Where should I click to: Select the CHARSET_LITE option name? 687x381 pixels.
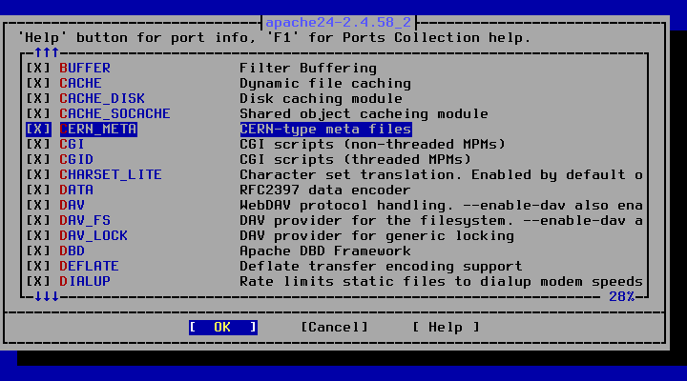[x=111, y=175]
